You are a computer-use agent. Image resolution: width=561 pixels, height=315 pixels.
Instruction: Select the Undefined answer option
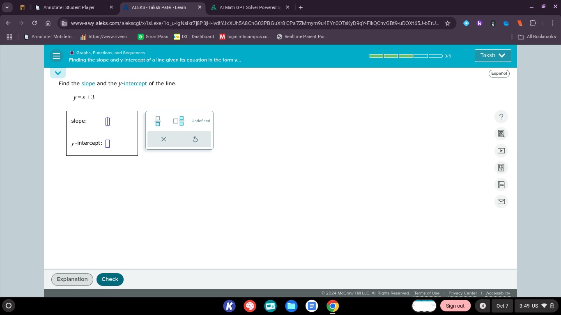pos(201,121)
